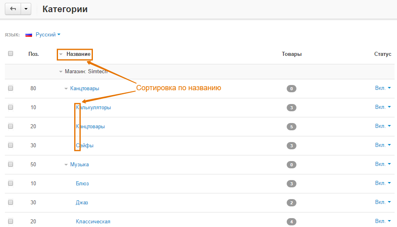Open the dropdown next to back button

click(x=26, y=9)
